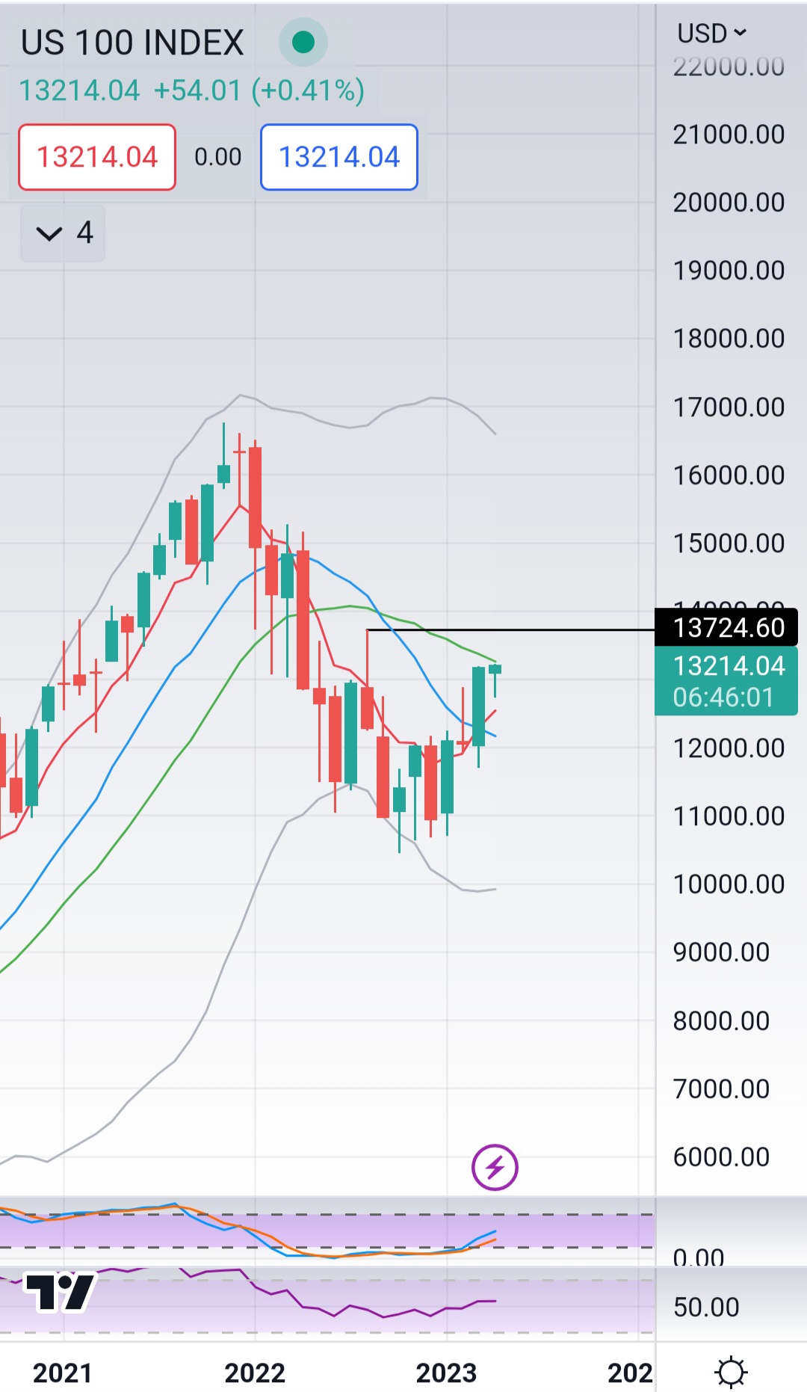
Task: Click the 50.00 indicator scale label
Action: click(706, 1307)
